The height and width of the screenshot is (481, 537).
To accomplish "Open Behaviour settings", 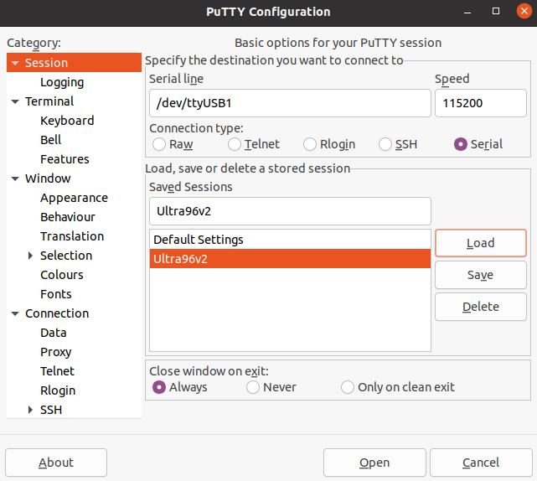I will click(68, 217).
